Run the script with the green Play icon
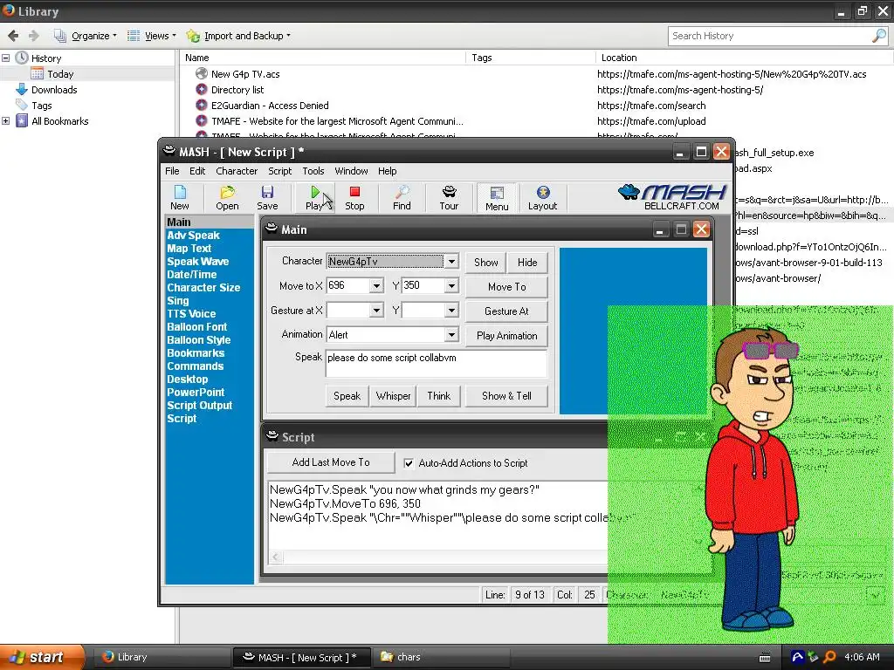Image resolution: width=894 pixels, height=670 pixels. coord(314,198)
